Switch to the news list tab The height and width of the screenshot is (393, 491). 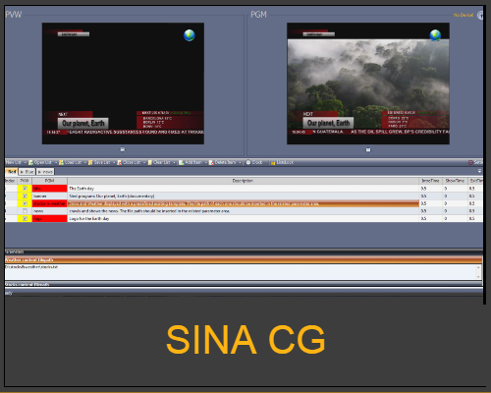coord(45,172)
